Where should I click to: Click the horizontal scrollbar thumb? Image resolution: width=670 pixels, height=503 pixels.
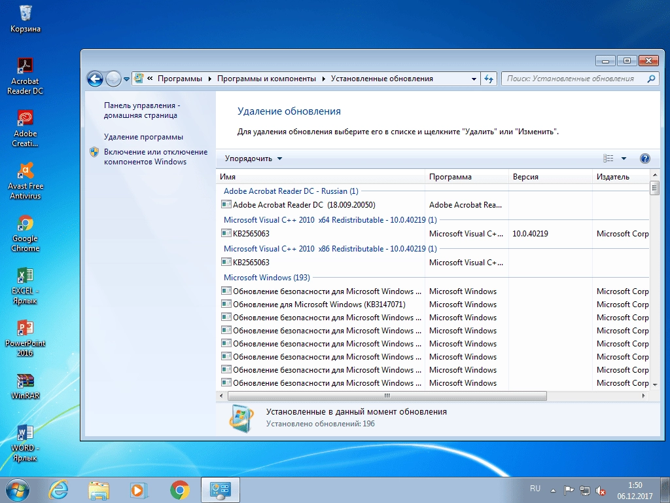click(387, 396)
